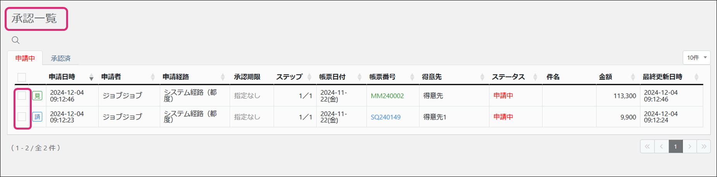The image size is (717, 177).
Task: Switch to the 承認済 tab
Action: point(61,58)
